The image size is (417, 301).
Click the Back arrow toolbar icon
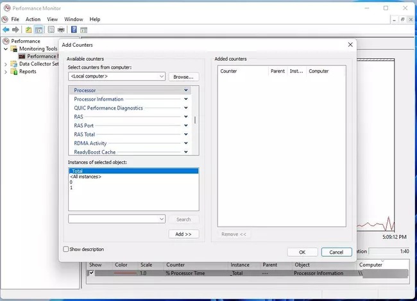pyautogui.click(x=6, y=29)
